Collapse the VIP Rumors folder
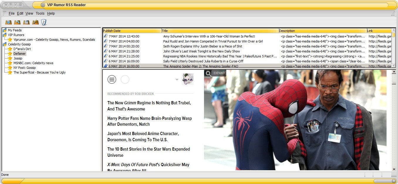Viewport: 398px width, 184px height. pyautogui.click(x=4, y=35)
